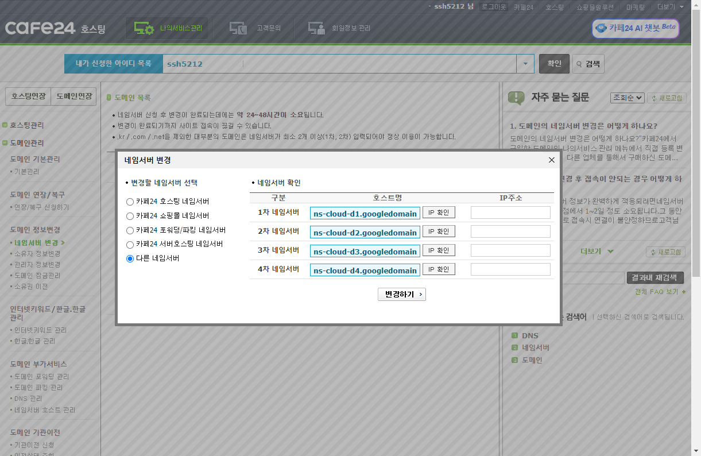Click the 새로고침 icon next to 조회순
The width and height of the screenshot is (701, 456).
(667, 98)
